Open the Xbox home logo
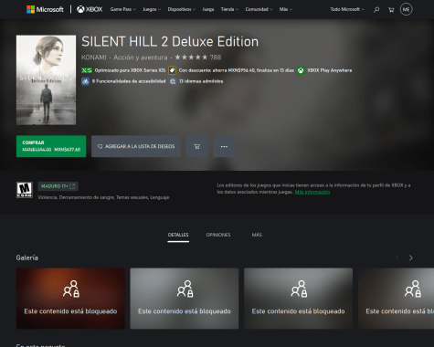 click(90, 9)
